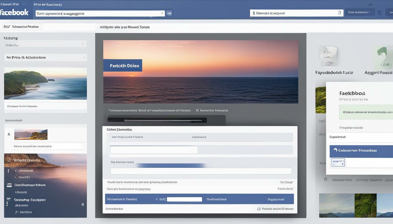
Task: Select the Facebook Video label on the cover image
Action: [x=123, y=65]
